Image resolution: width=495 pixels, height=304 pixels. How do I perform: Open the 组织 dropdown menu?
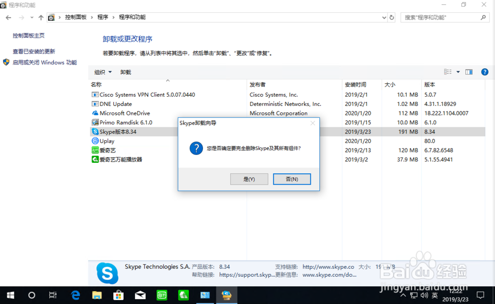[x=103, y=72]
